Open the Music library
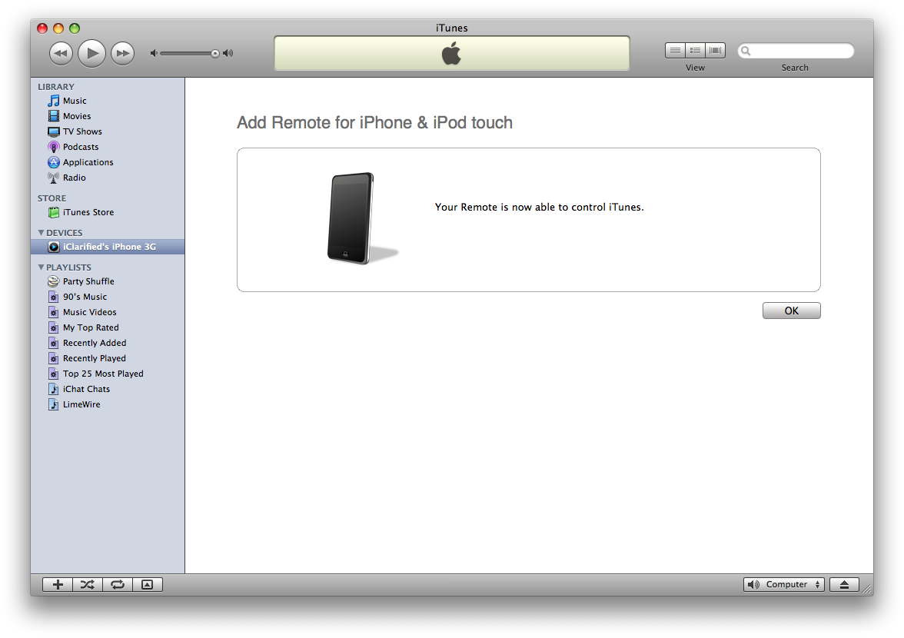This screenshot has height=638, width=904. 75,101
